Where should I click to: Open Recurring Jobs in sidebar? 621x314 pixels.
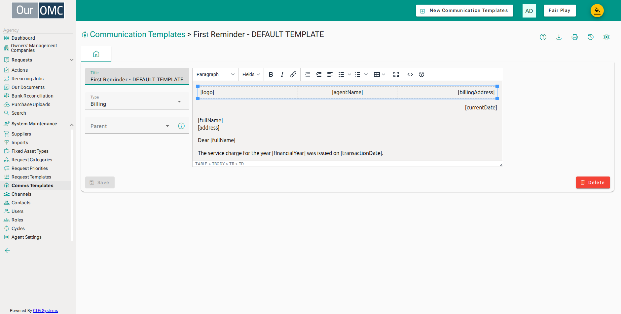point(27,79)
